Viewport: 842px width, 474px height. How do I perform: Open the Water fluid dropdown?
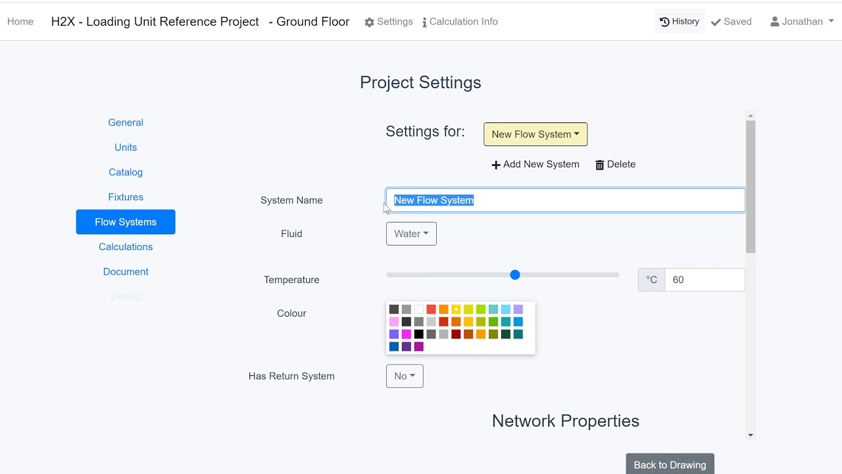coord(411,234)
